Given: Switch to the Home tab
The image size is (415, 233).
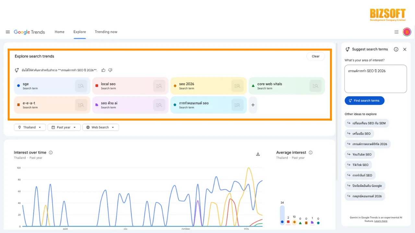Looking at the screenshot, I should [59, 32].
